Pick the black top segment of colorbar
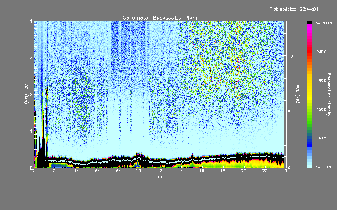This screenshot has width=337, height=210. (x=309, y=22)
